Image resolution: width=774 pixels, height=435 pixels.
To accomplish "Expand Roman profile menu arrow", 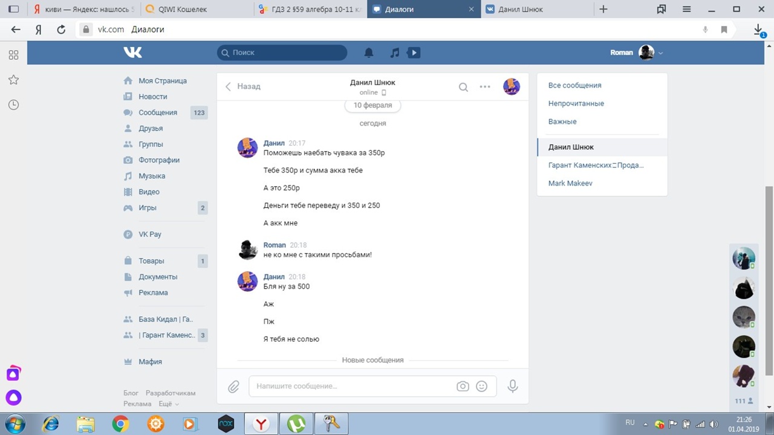I will tap(661, 53).
